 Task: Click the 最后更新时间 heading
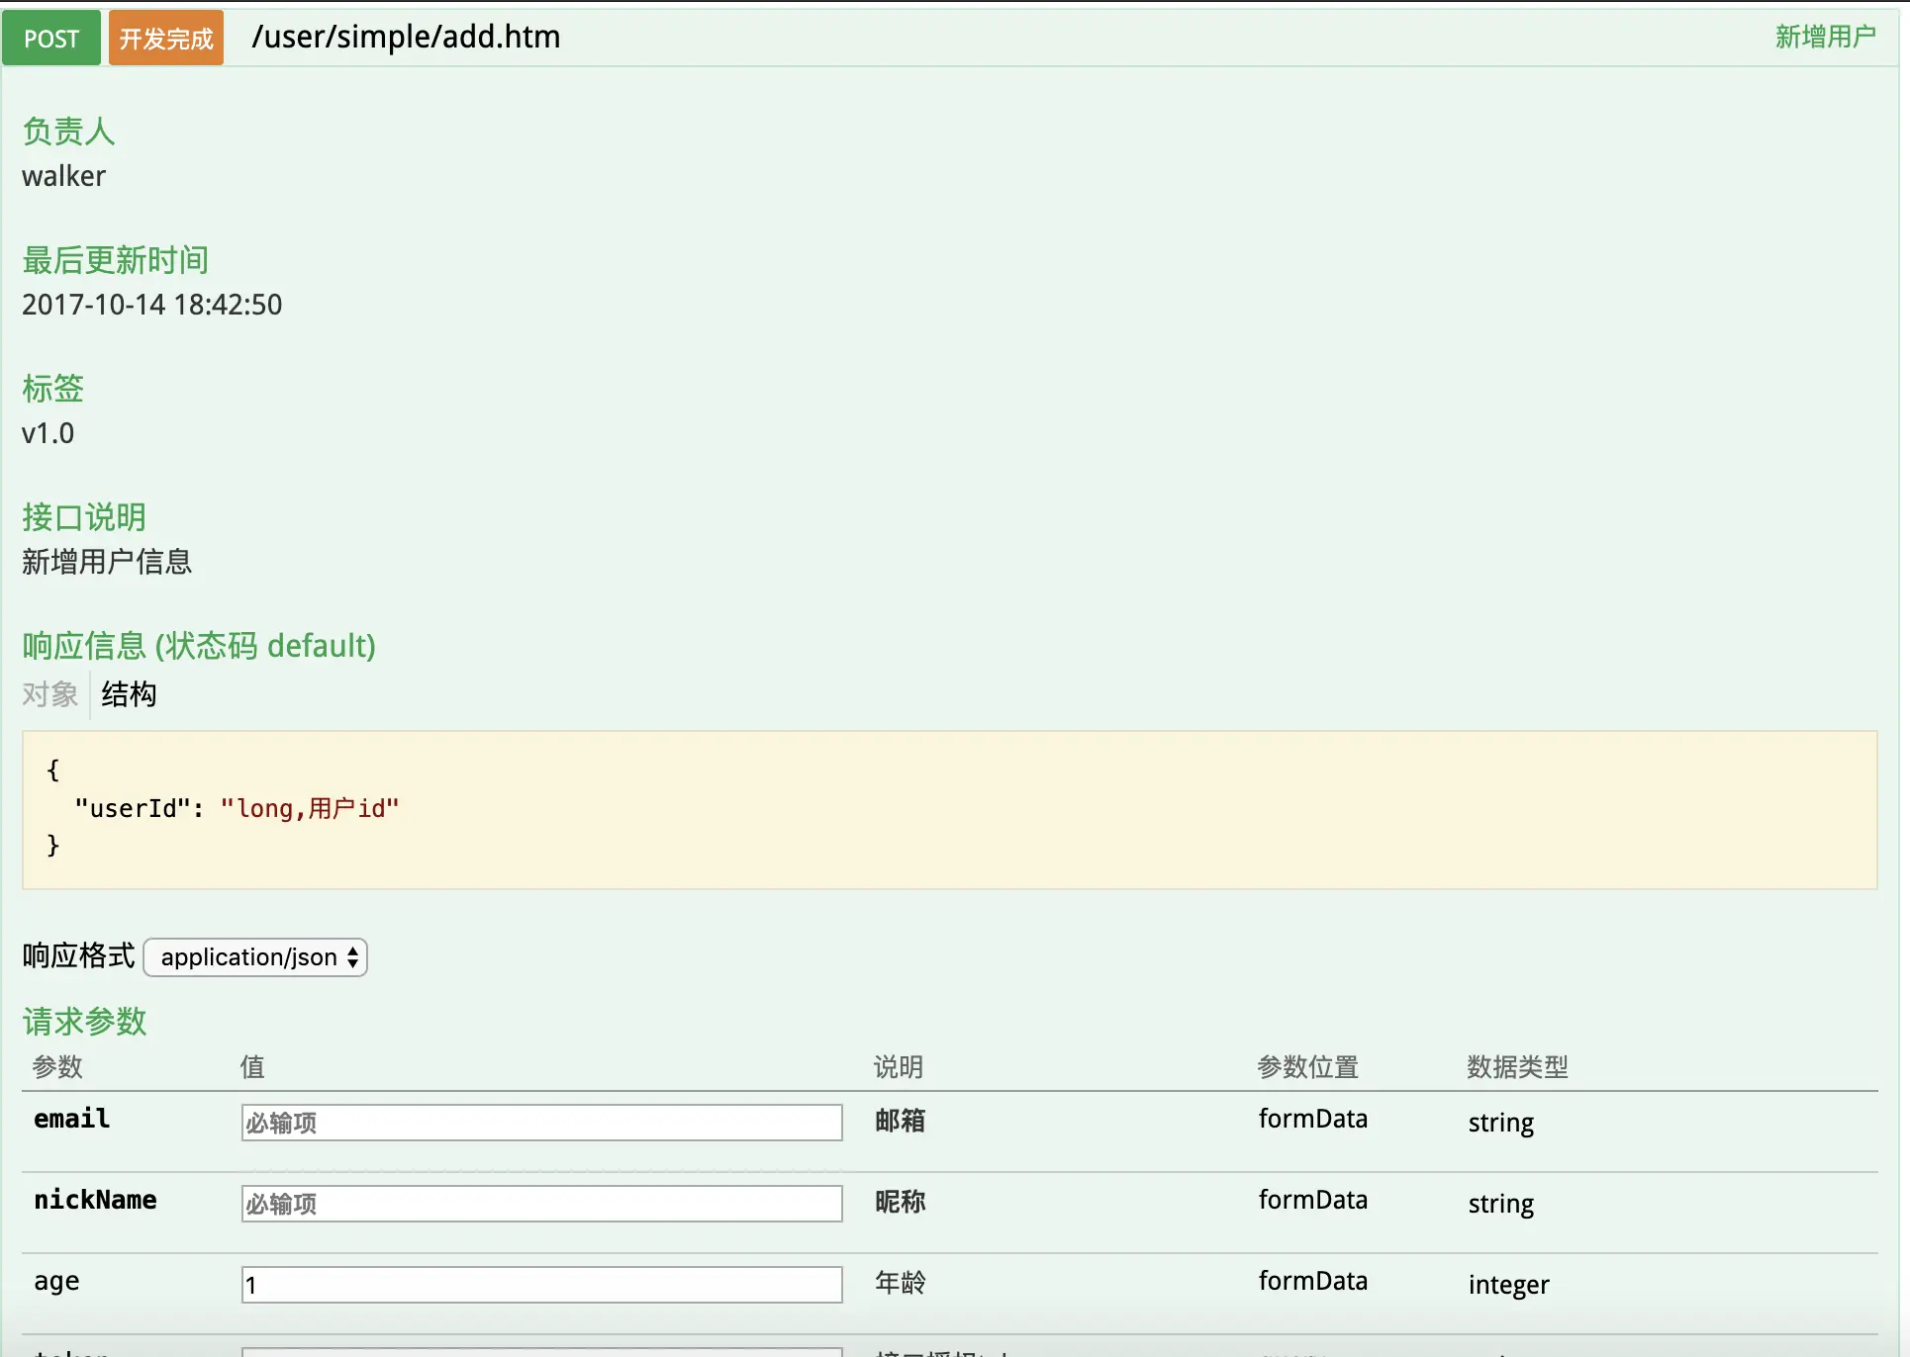[115, 260]
